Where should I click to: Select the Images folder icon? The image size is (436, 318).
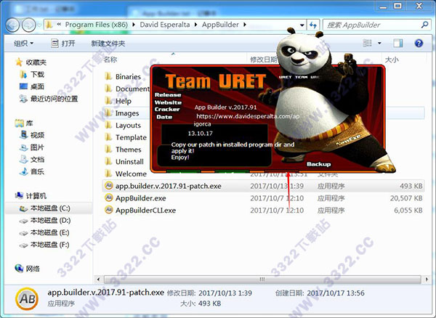[108, 113]
